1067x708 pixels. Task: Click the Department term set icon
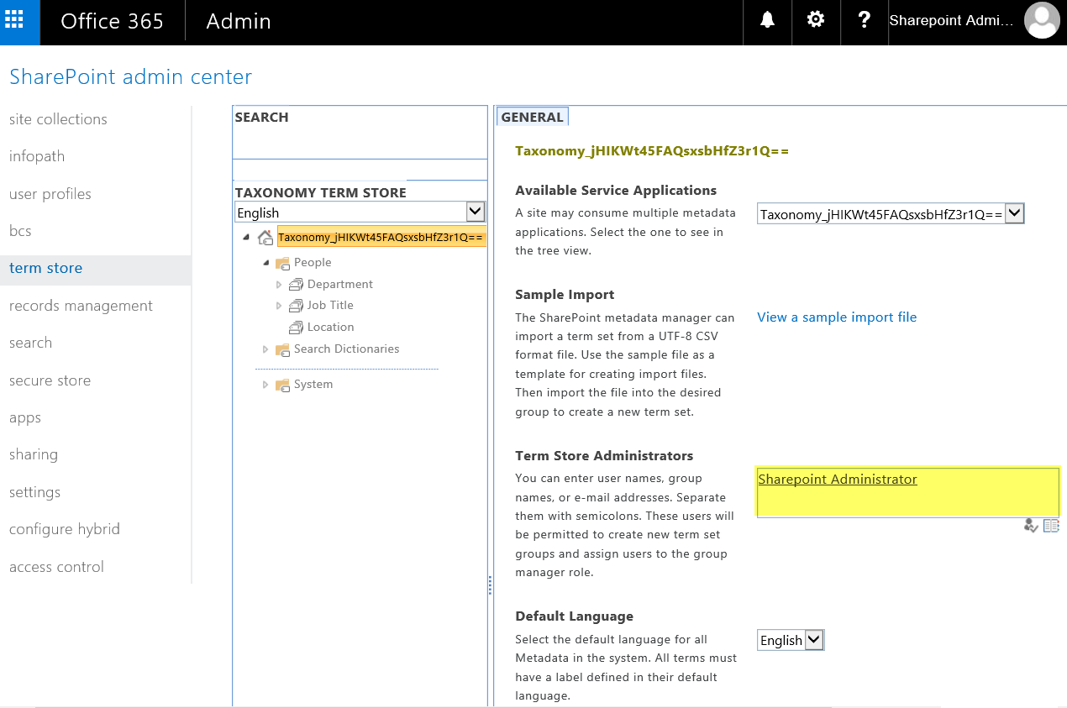click(296, 285)
